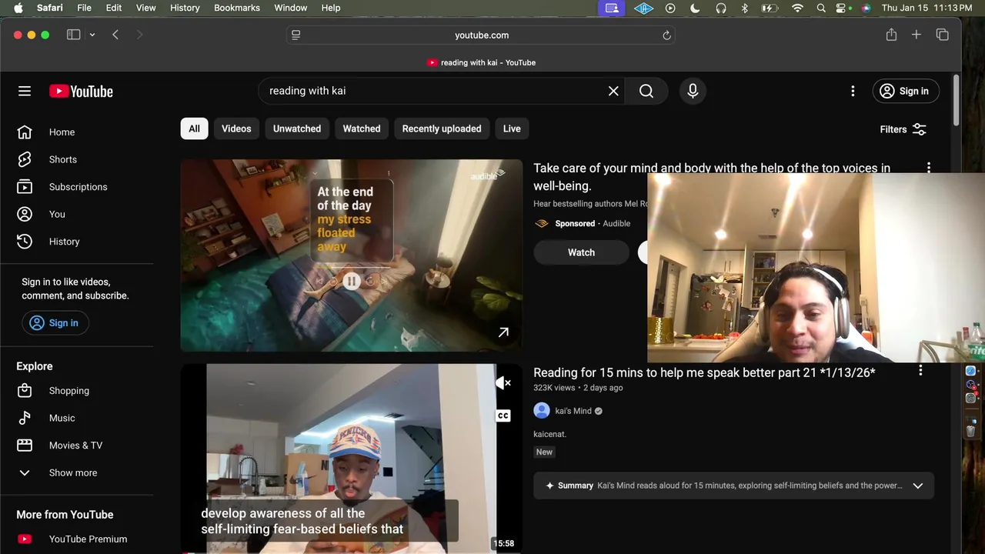985x554 pixels.
Task: Open the kai's Mind channel link
Action: (x=573, y=411)
